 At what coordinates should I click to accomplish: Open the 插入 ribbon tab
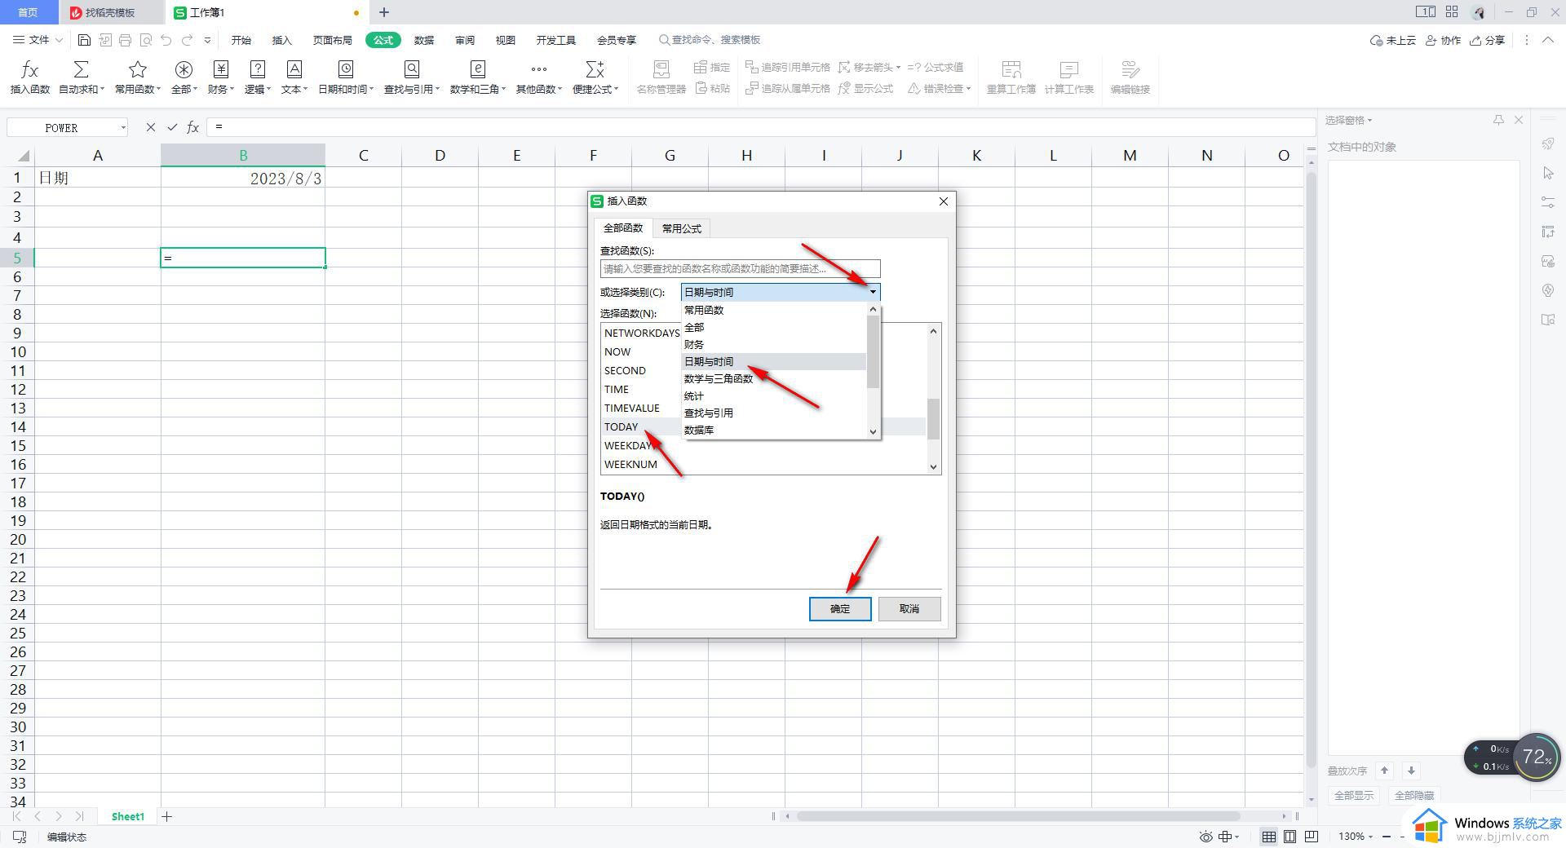click(281, 40)
